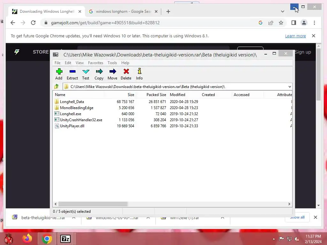Click the Sign up link on Game Jolt
Image resolution: width=327 pixels, height=245 pixels.
(x=303, y=52)
